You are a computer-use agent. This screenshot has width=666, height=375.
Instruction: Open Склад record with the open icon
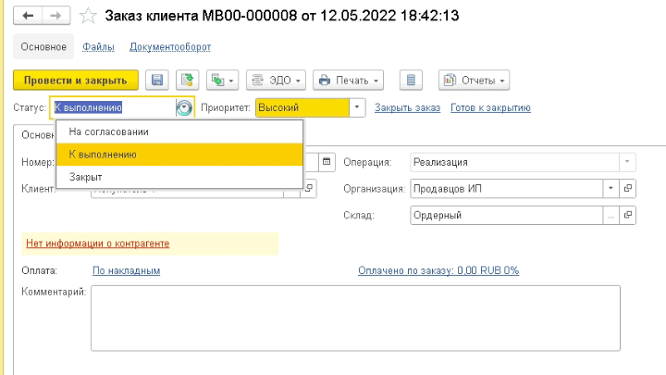coord(628,215)
